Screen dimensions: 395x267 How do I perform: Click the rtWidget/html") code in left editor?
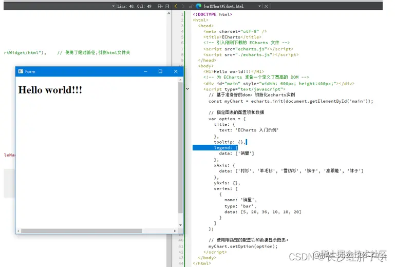(25, 53)
